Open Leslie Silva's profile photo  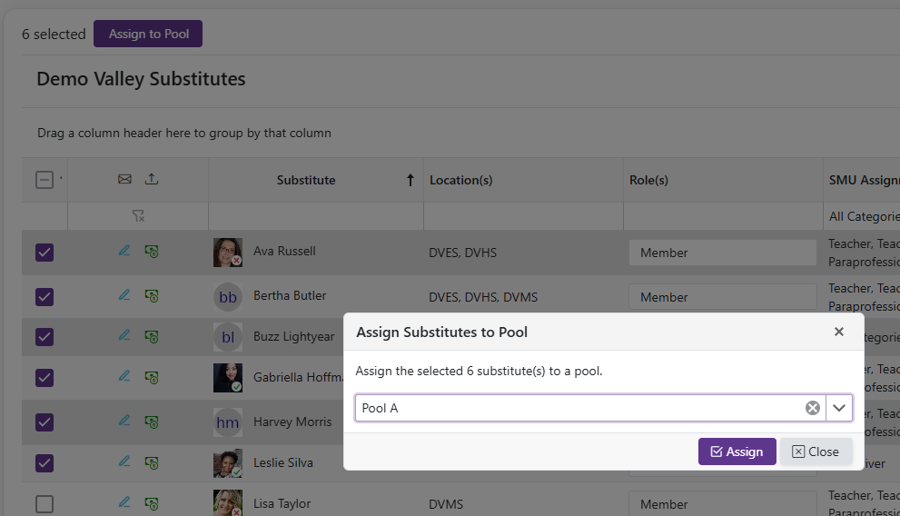tap(228, 463)
